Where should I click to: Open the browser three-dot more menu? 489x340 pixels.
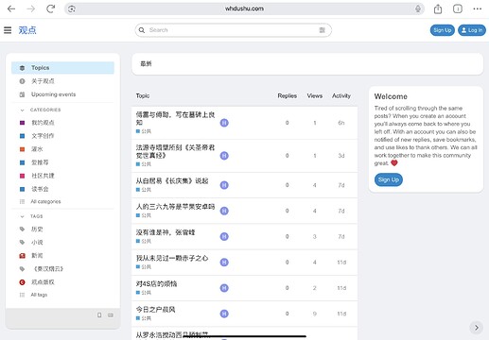tap(478, 8)
